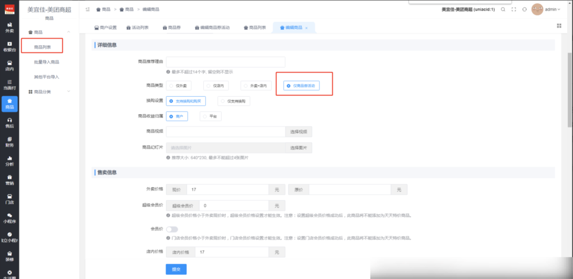The height and width of the screenshot is (279, 573).
Task: Choose 仅支持换购 option
Action: click(234, 101)
